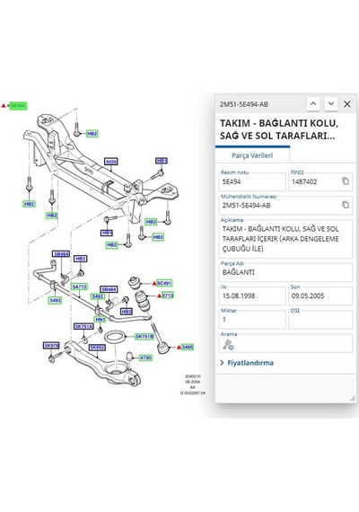This screenshot has height=512, width=359.
Task: Select the 5E494 callout in the diagram
Action: 18,106
